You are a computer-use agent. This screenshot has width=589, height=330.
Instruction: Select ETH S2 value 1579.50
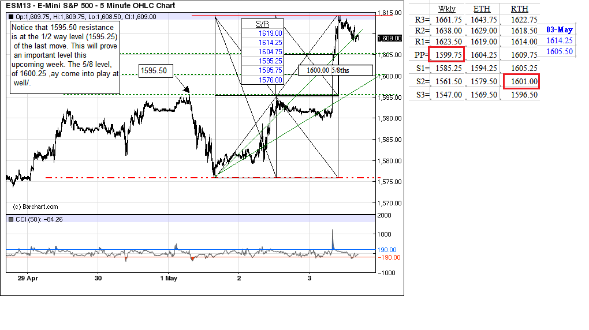(484, 81)
